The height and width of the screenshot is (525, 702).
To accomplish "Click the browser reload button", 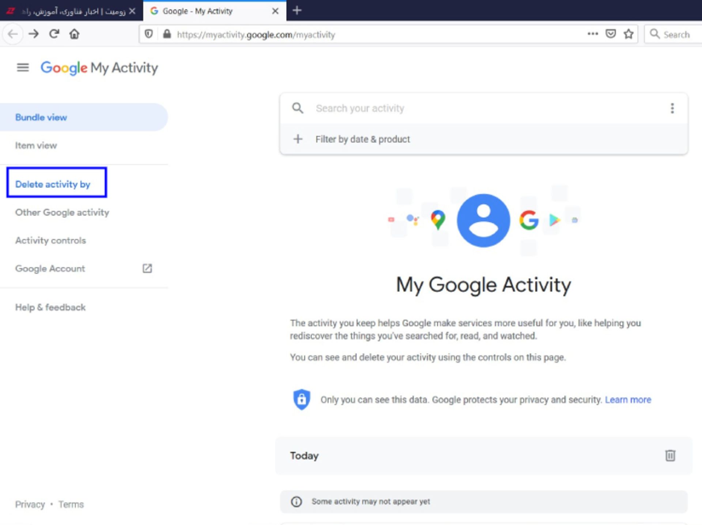I will [x=54, y=34].
